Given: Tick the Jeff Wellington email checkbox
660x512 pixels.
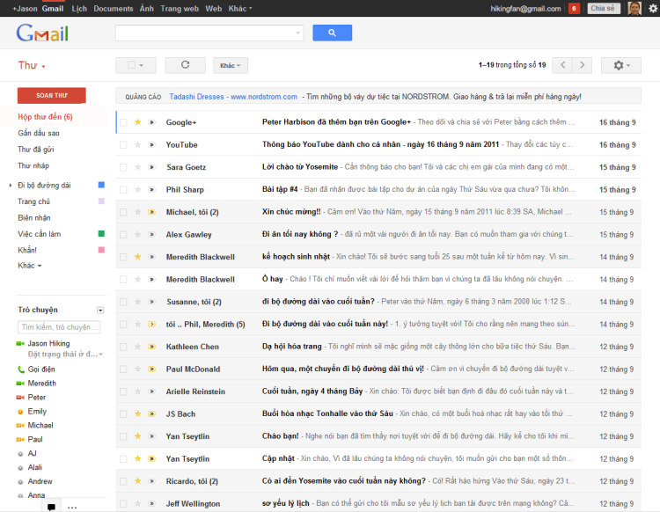Looking at the screenshot, I should coord(123,503).
